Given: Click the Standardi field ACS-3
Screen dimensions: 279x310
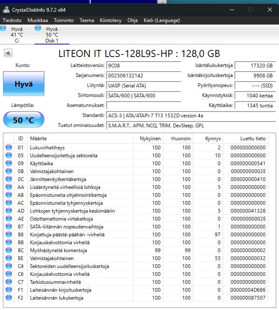Looking at the screenshot, I should click(191, 115).
